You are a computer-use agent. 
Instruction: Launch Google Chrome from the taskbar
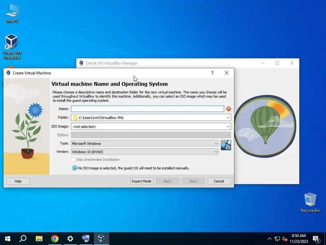(55, 239)
